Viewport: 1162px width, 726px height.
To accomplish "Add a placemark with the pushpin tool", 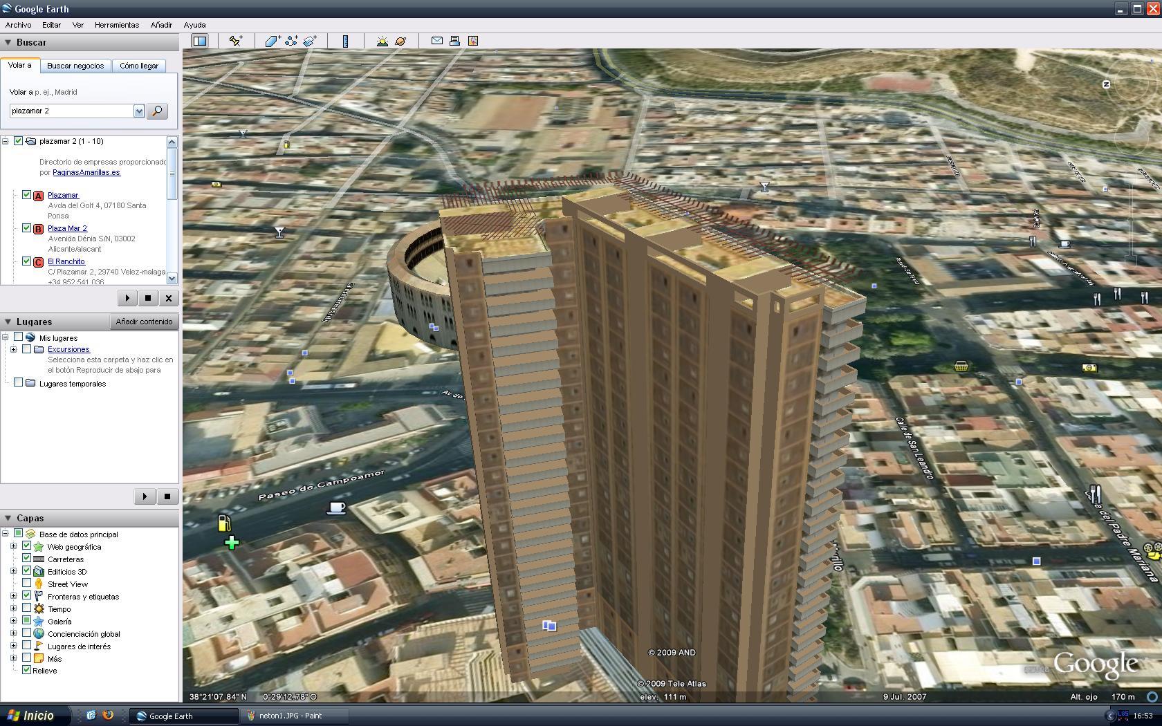I will (x=236, y=41).
